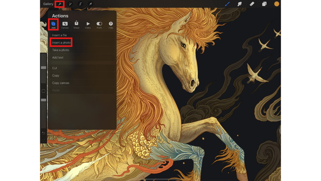The height and width of the screenshot is (181, 321).
Task: Open Adjustments with the magic wand icon
Action: pyautogui.click(x=70, y=4)
